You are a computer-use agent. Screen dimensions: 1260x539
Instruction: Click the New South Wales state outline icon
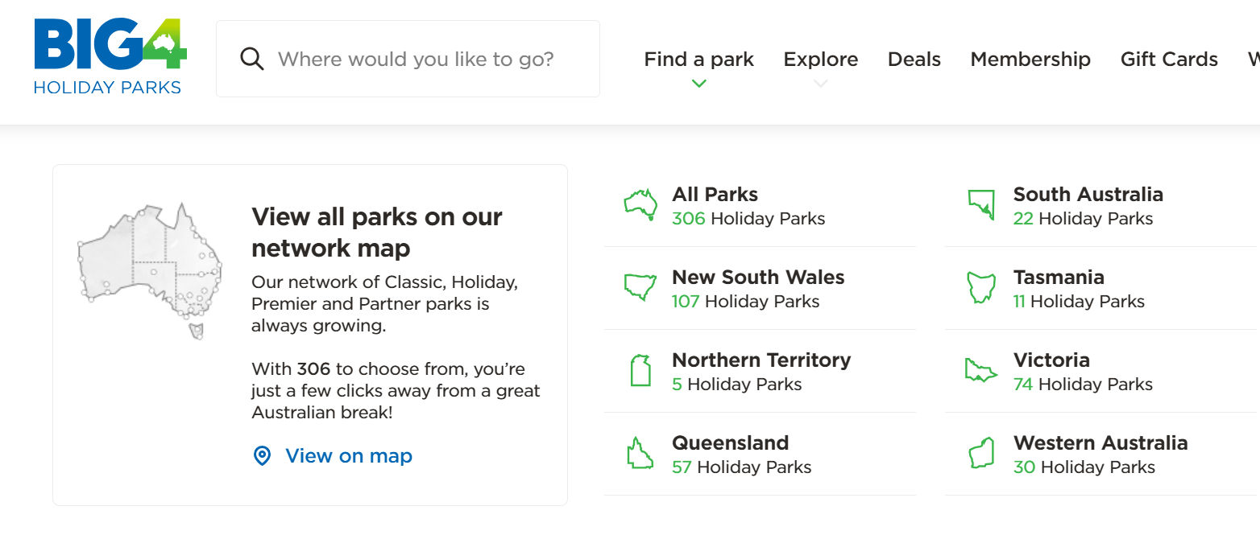coord(640,287)
